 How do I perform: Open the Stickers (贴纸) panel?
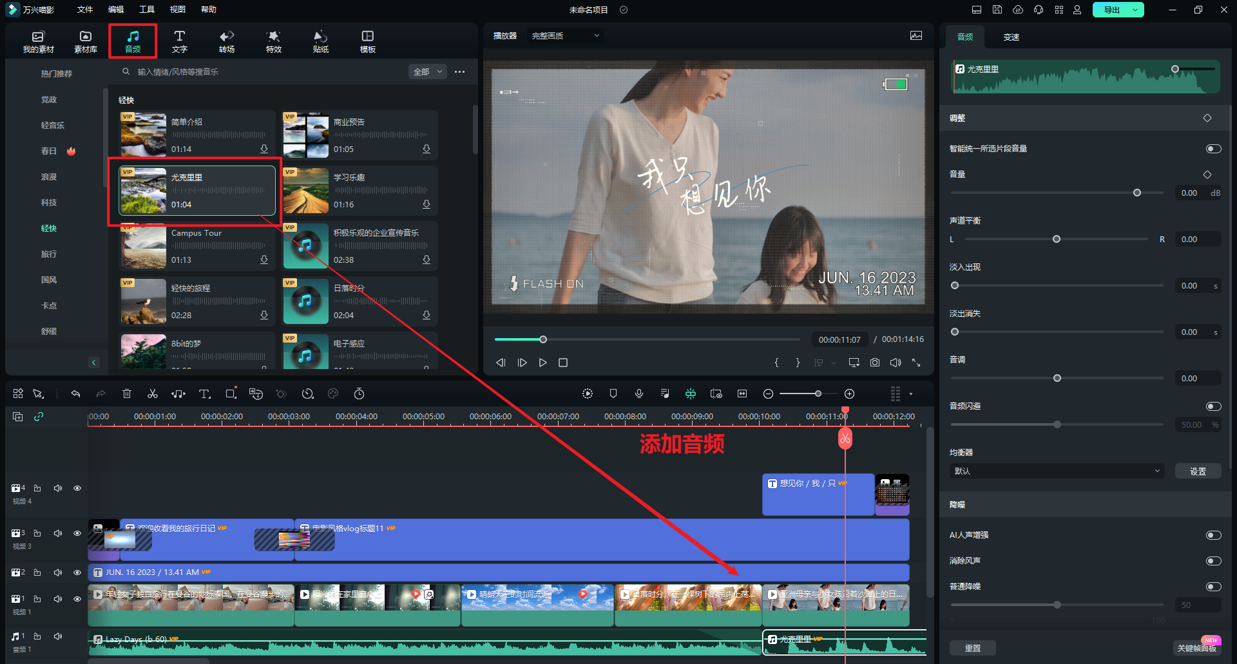tap(320, 41)
